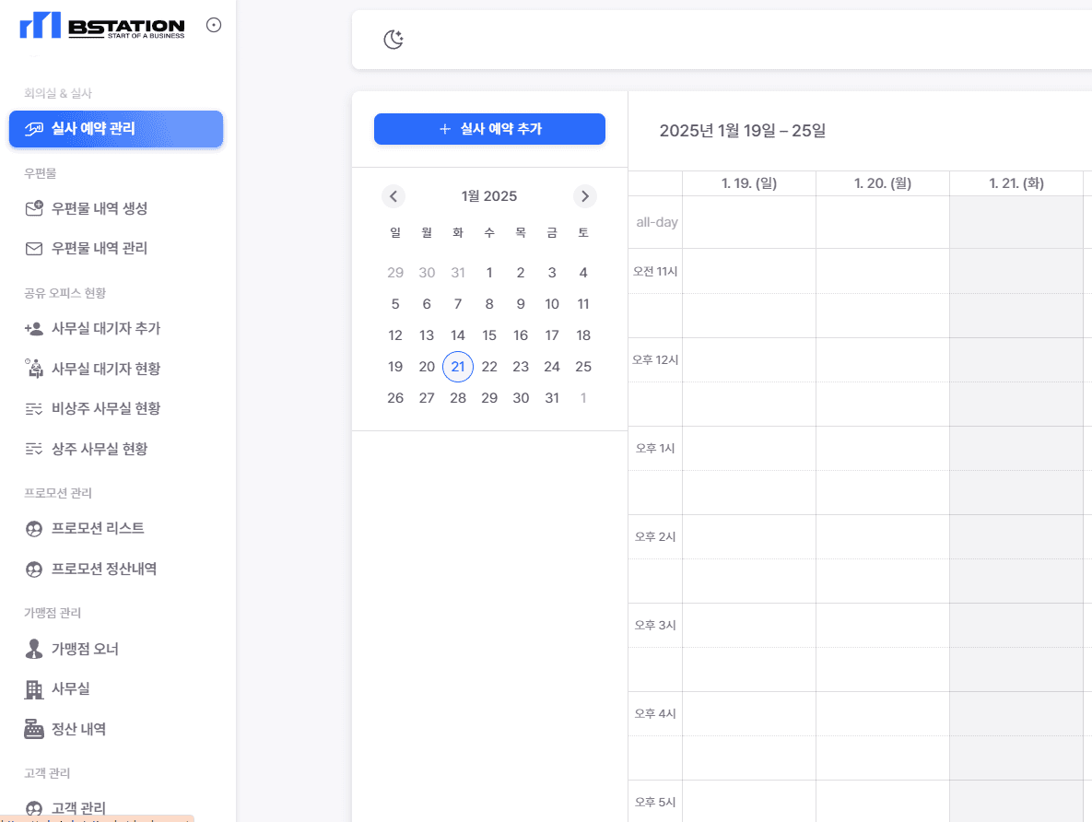Click the BSTATION logo
The width and height of the screenshot is (1092, 822).
click(x=101, y=26)
